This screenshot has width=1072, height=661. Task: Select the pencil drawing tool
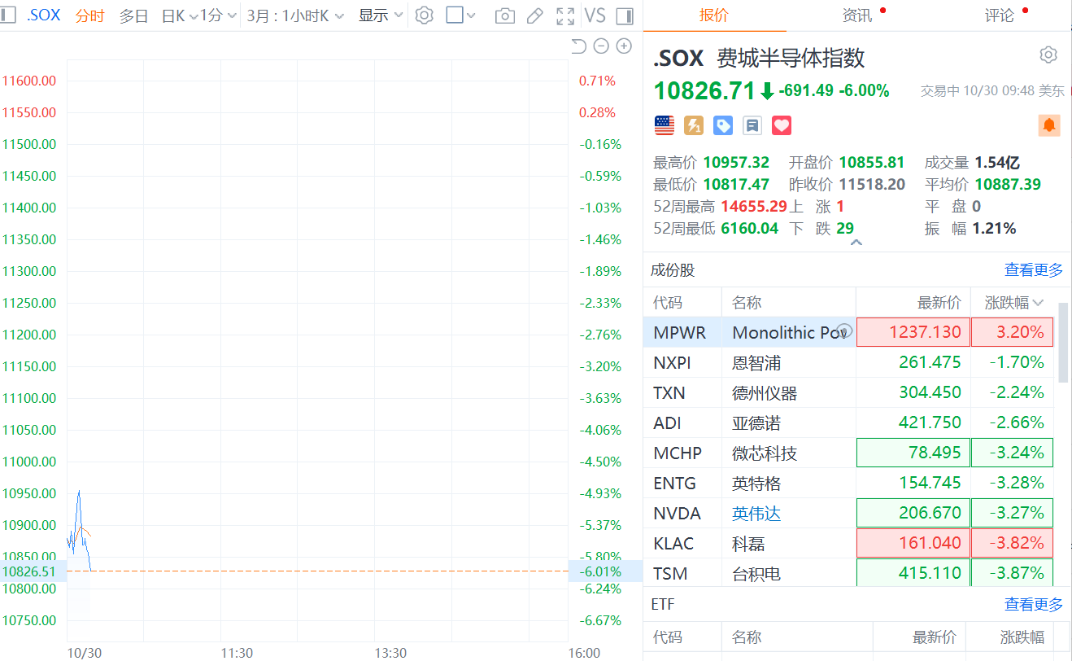pos(534,15)
